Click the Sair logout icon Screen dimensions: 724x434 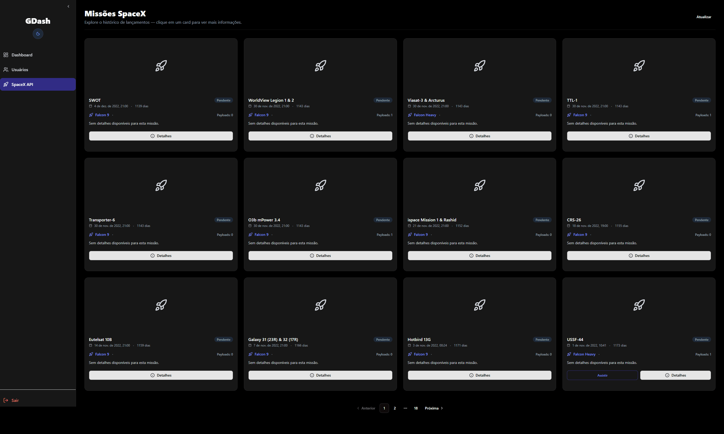pos(6,400)
